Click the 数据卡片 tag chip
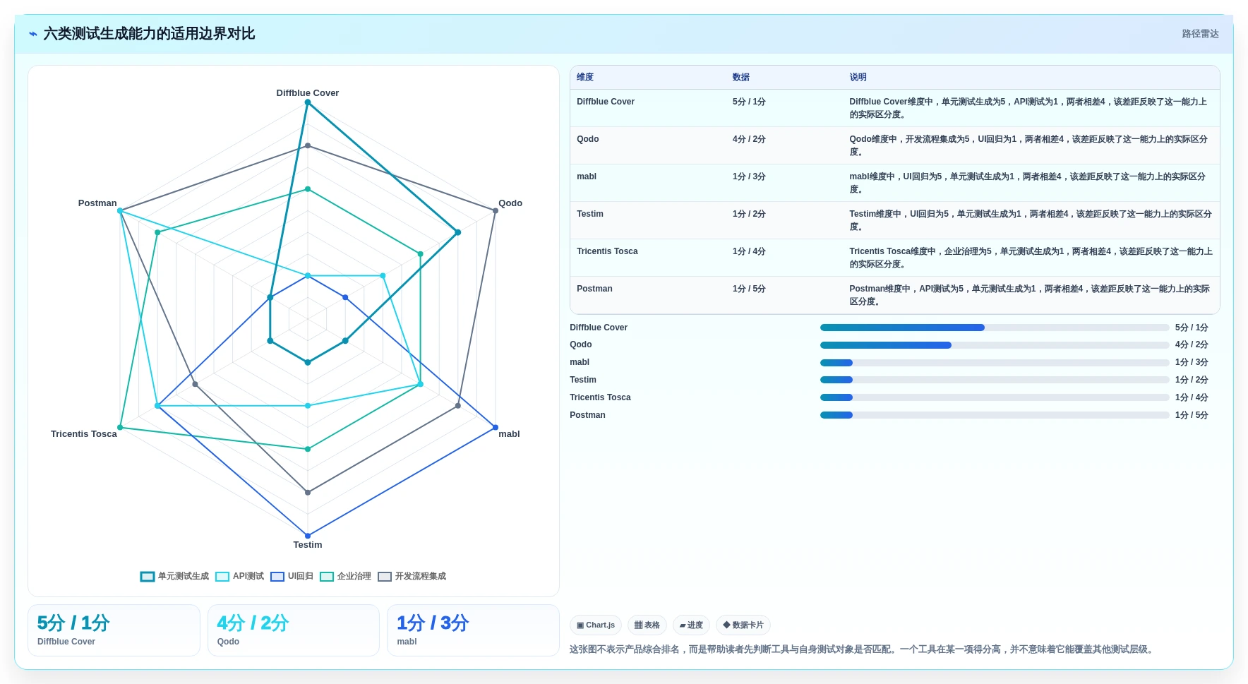 point(743,625)
